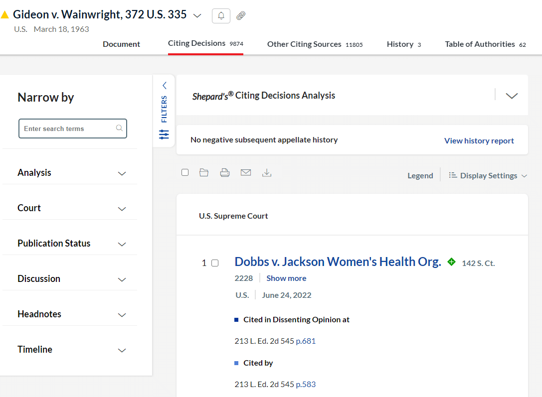Click the Enter search terms field
542x397 pixels.
[68, 129]
